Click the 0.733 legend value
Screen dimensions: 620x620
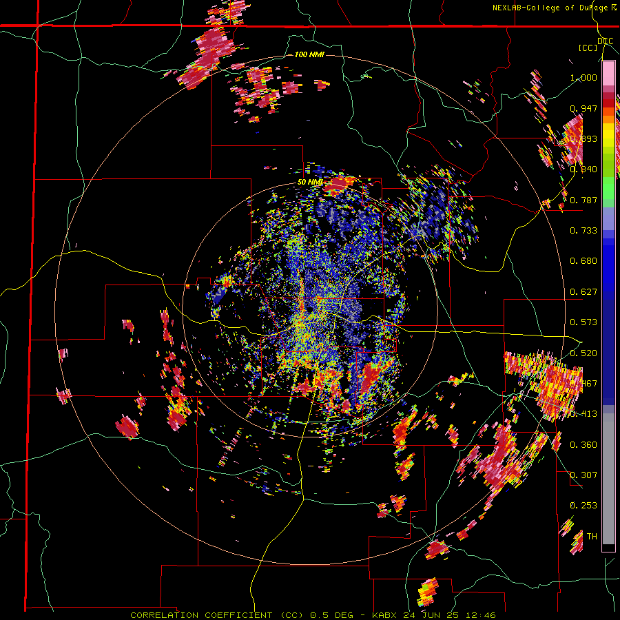point(583,231)
